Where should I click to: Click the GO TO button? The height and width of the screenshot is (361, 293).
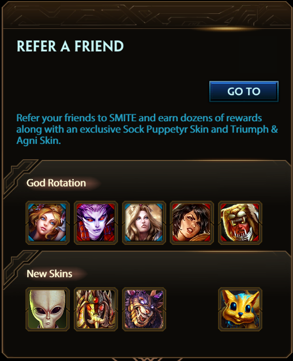click(x=244, y=91)
